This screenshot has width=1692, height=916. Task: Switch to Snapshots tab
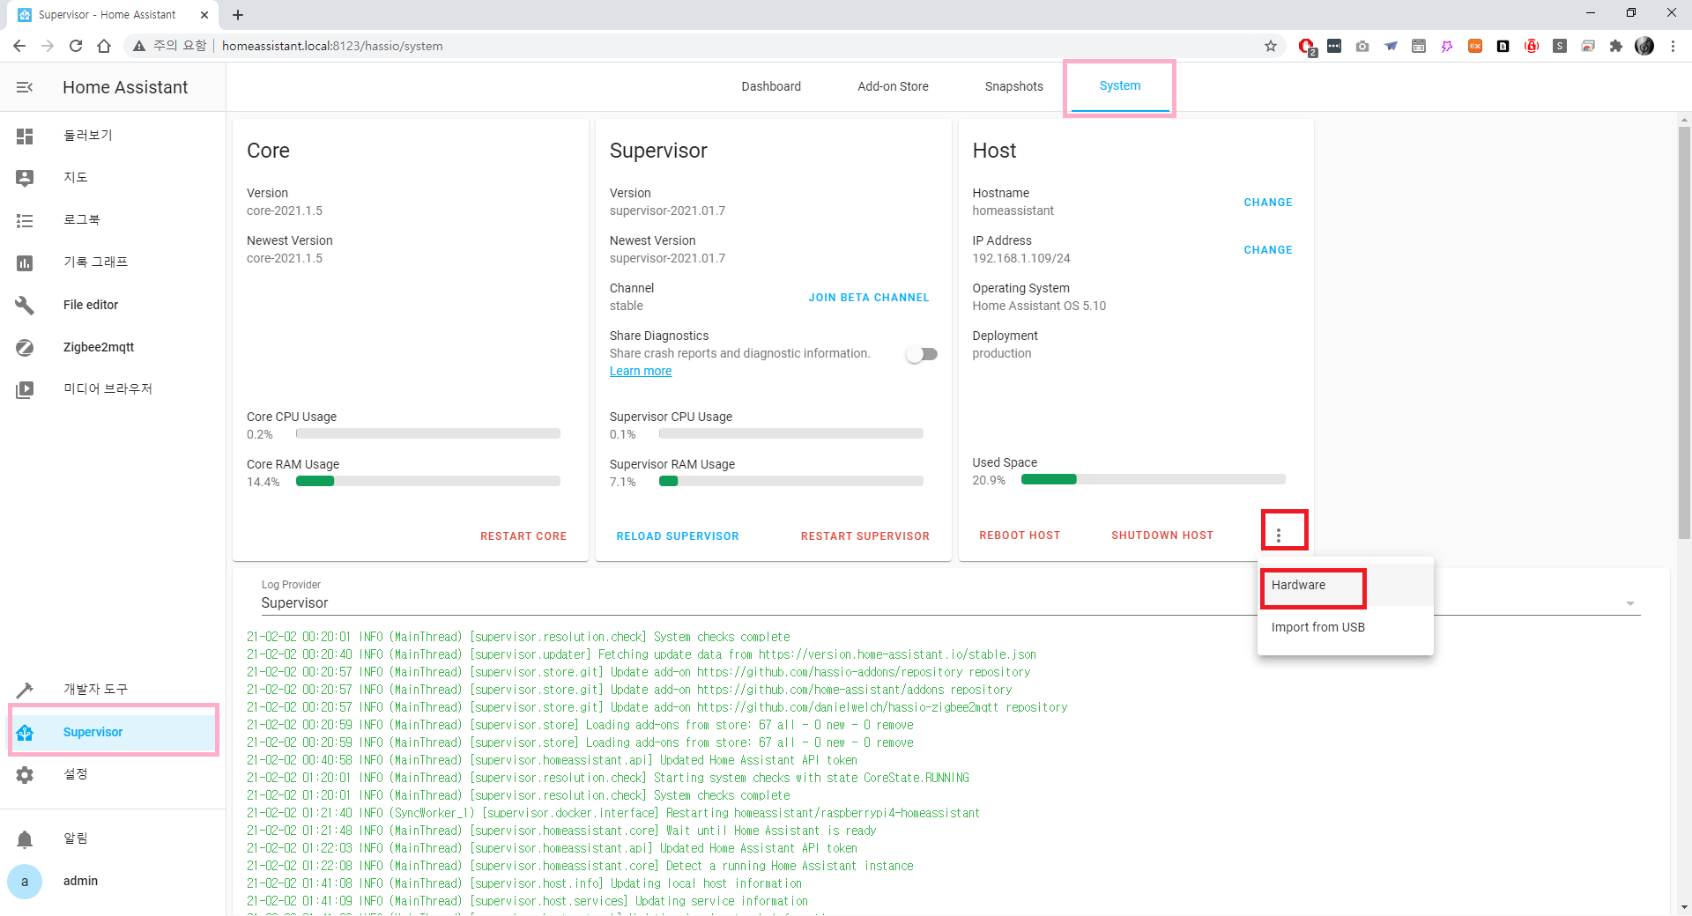pyautogui.click(x=1013, y=86)
